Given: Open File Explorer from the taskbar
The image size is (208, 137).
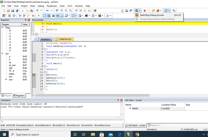Looking at the screenshot, I should point(93,135).
